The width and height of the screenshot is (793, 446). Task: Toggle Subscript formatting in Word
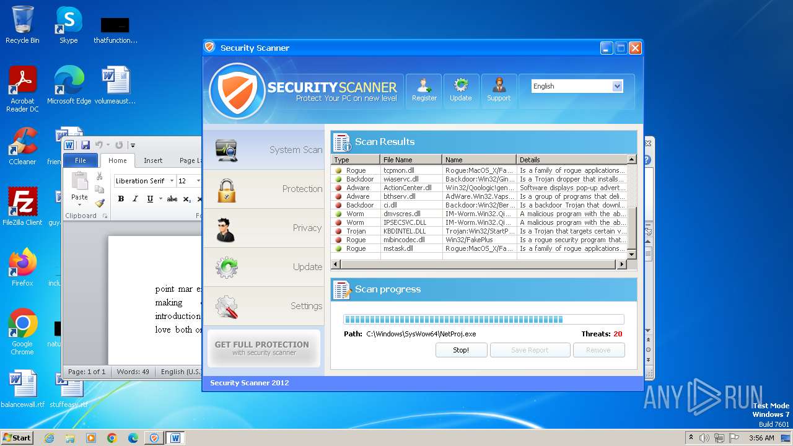coord(187,199)
